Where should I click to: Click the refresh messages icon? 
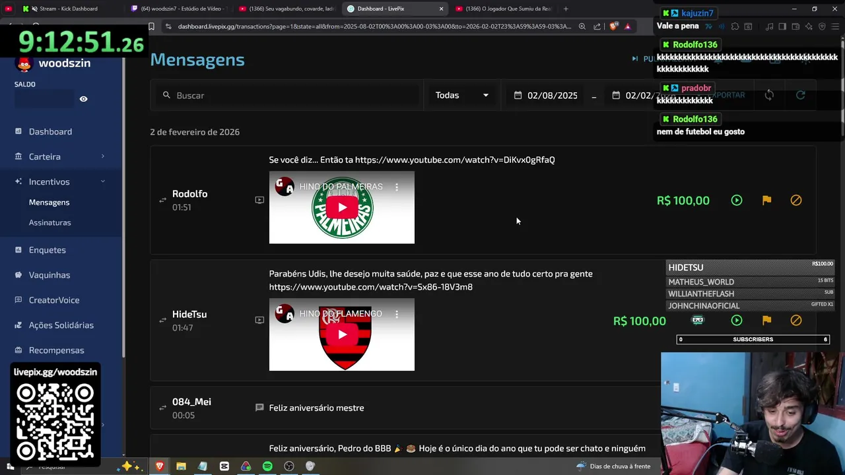pyautogui.click(x=800, y=95)
